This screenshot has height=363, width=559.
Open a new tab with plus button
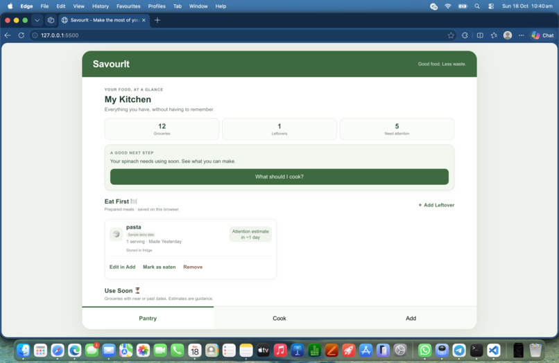[157, 20]
